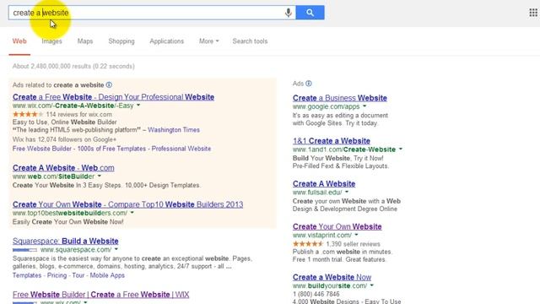Image resolution: width=540 pixels, height=304 pixels.
Task: Click '1,390 seller reviews' text
Action: pos(353,244)
